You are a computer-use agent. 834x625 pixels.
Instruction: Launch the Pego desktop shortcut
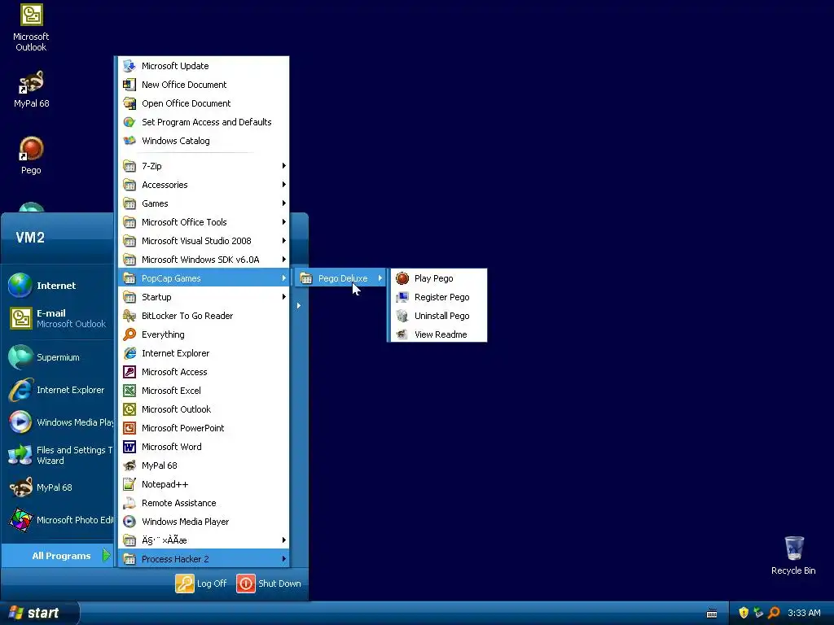point(32,149)
